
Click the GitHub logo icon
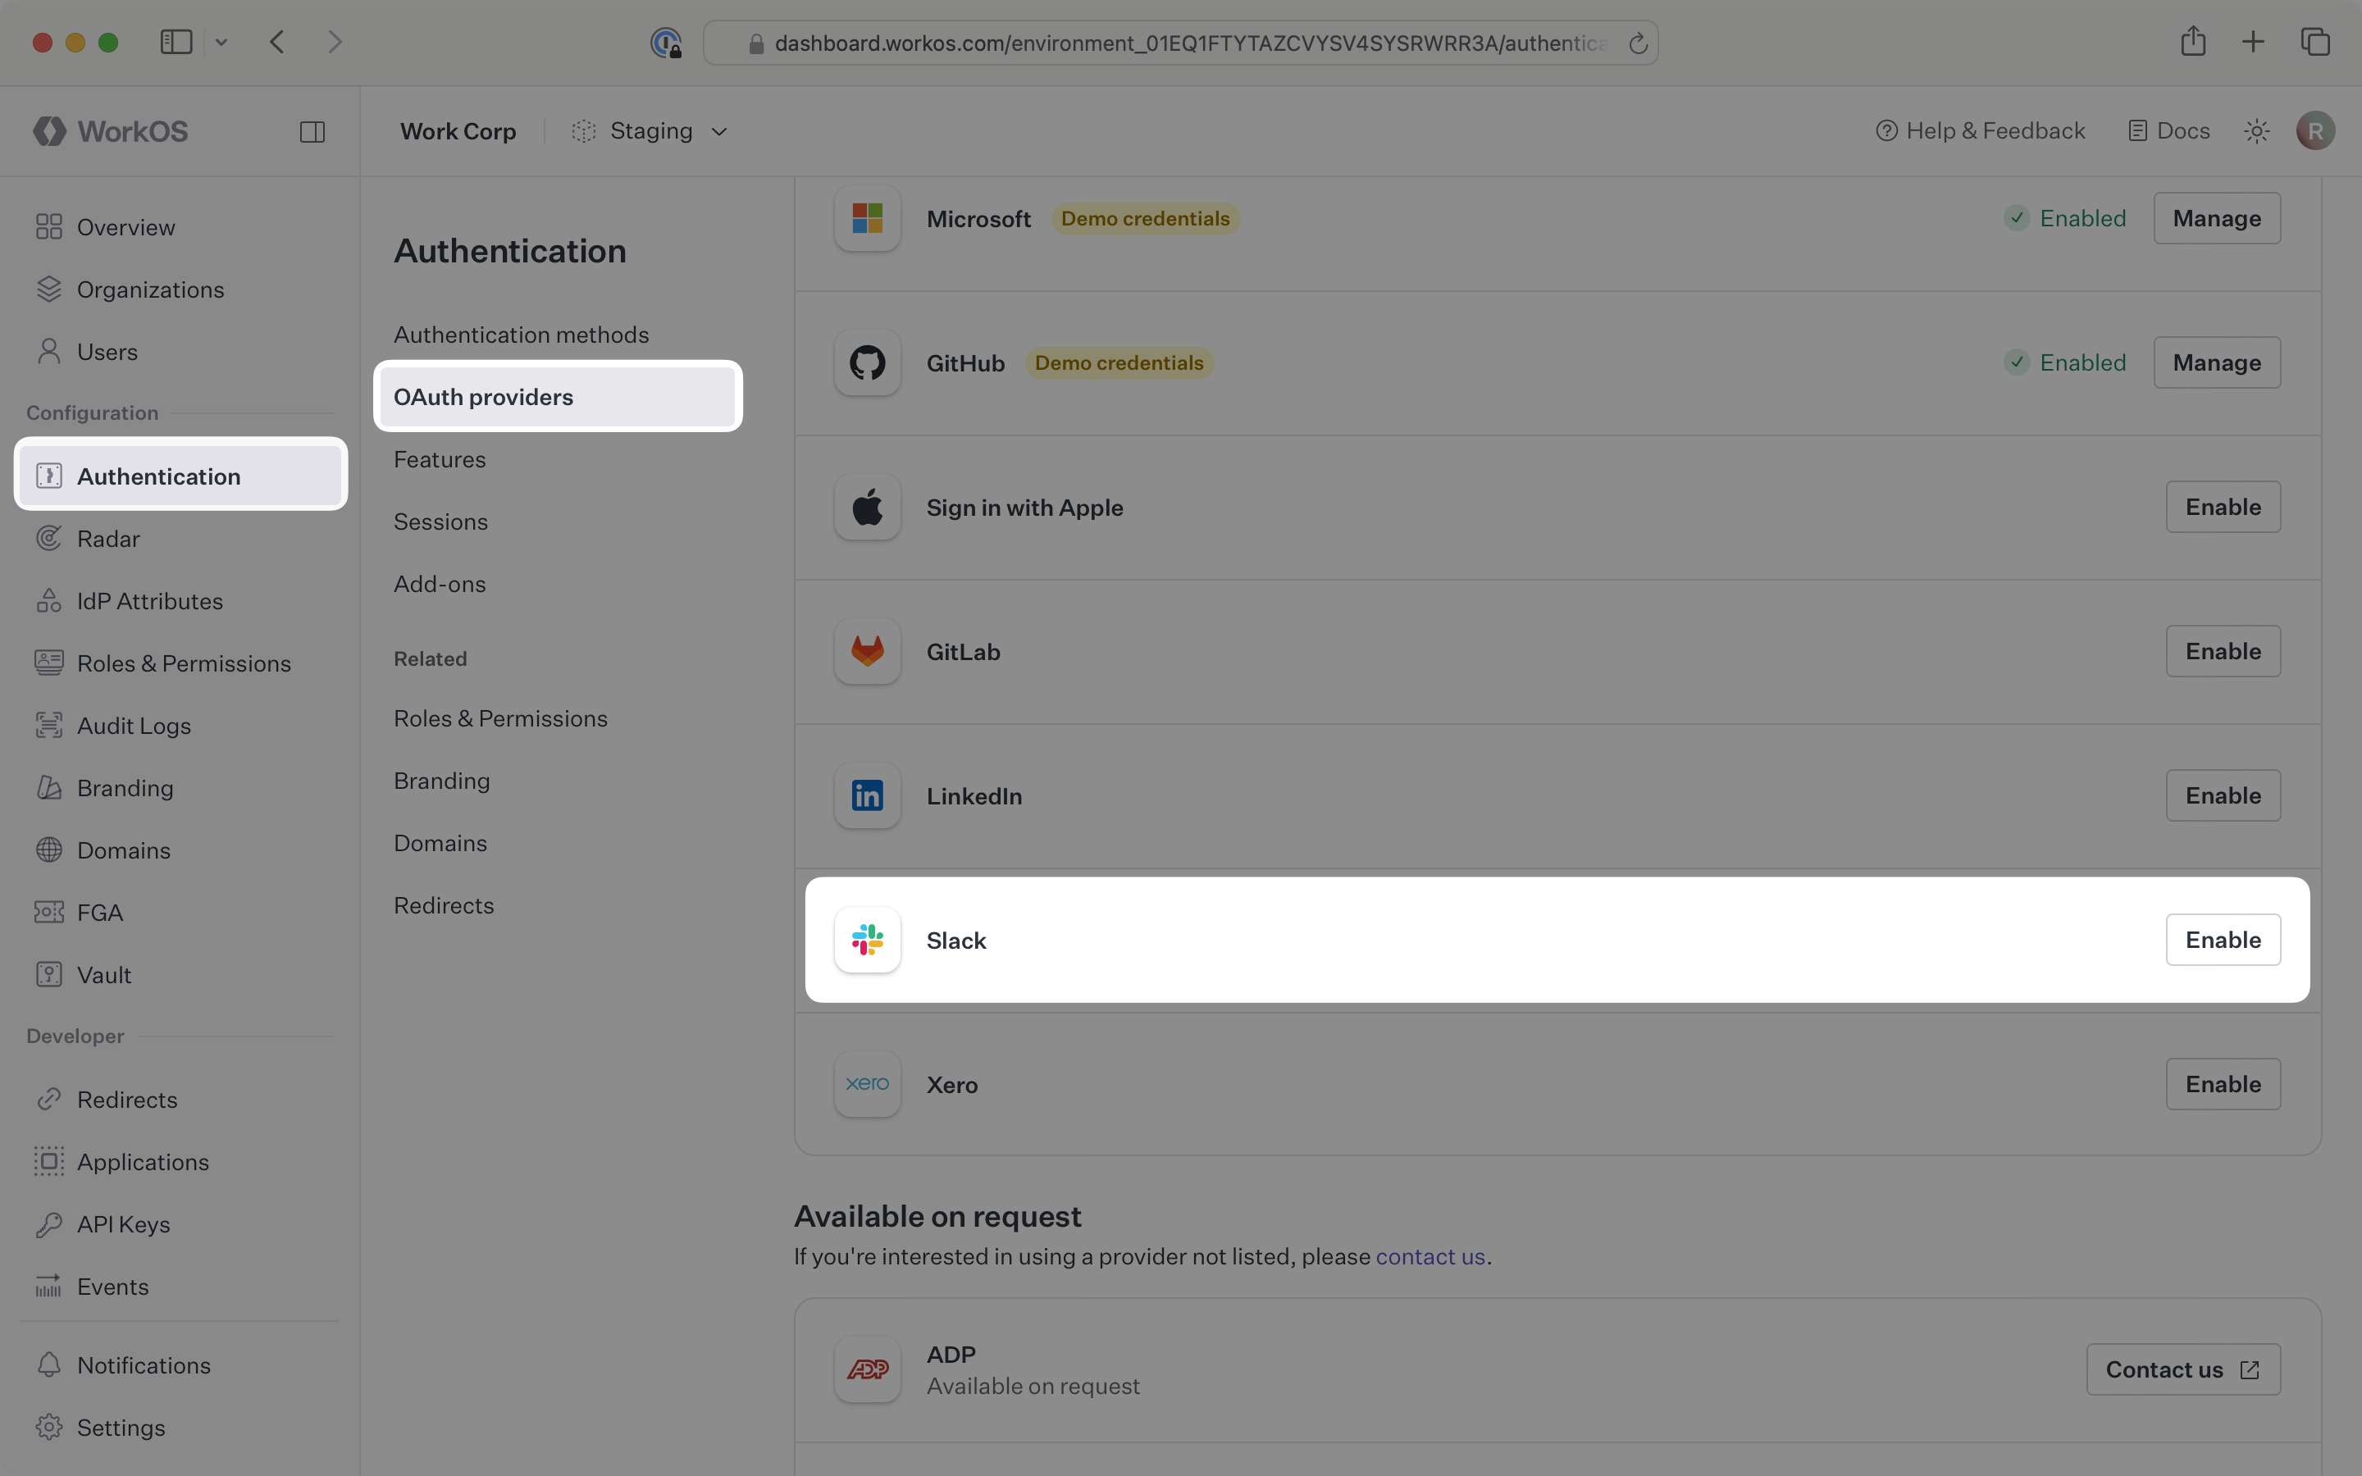(866, 362)
